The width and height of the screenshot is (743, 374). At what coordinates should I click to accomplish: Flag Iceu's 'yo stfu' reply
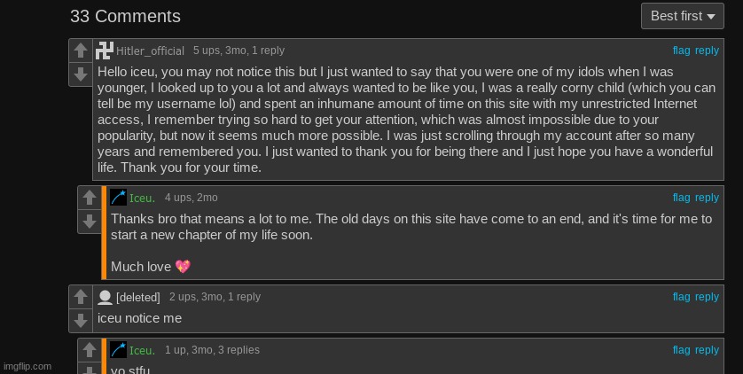[x=681, y=350]
